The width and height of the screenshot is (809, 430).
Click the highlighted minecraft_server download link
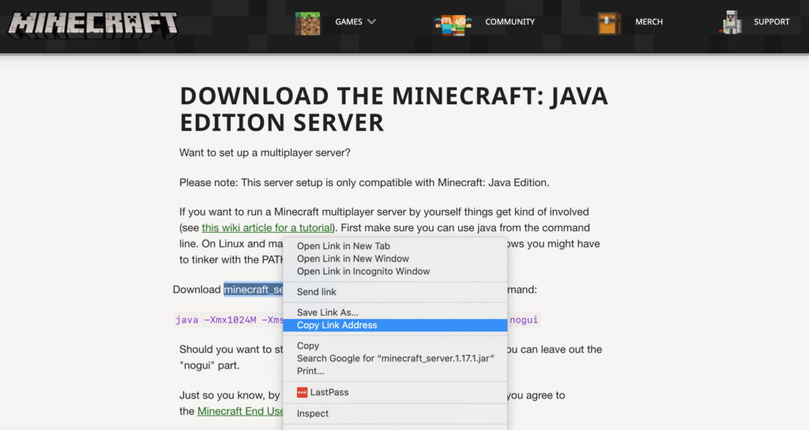coord(253,290)
